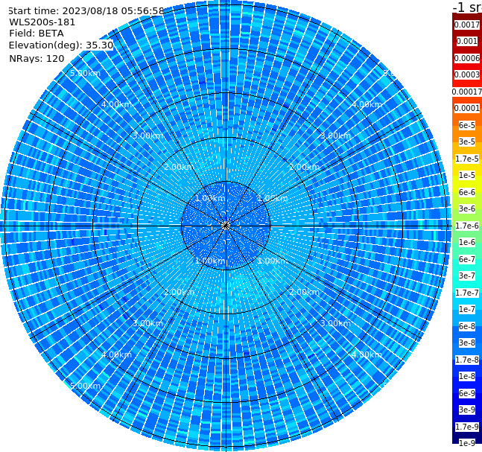Image resolution: width=482 pixels, height=452 pixels.
Task: Select the 2.00km range label in the southeast quadrant
Action: [304, 292]
